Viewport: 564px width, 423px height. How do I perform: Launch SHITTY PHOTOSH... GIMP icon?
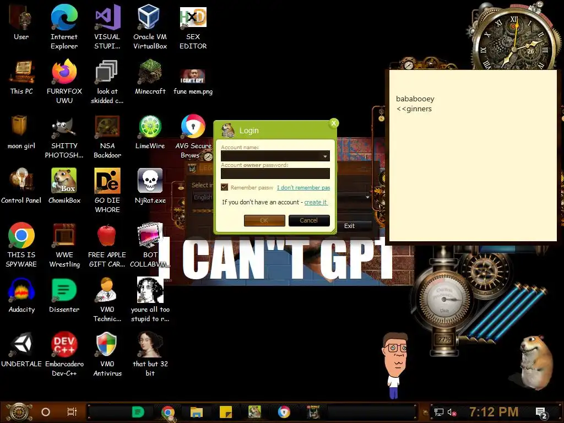(64, 137)
